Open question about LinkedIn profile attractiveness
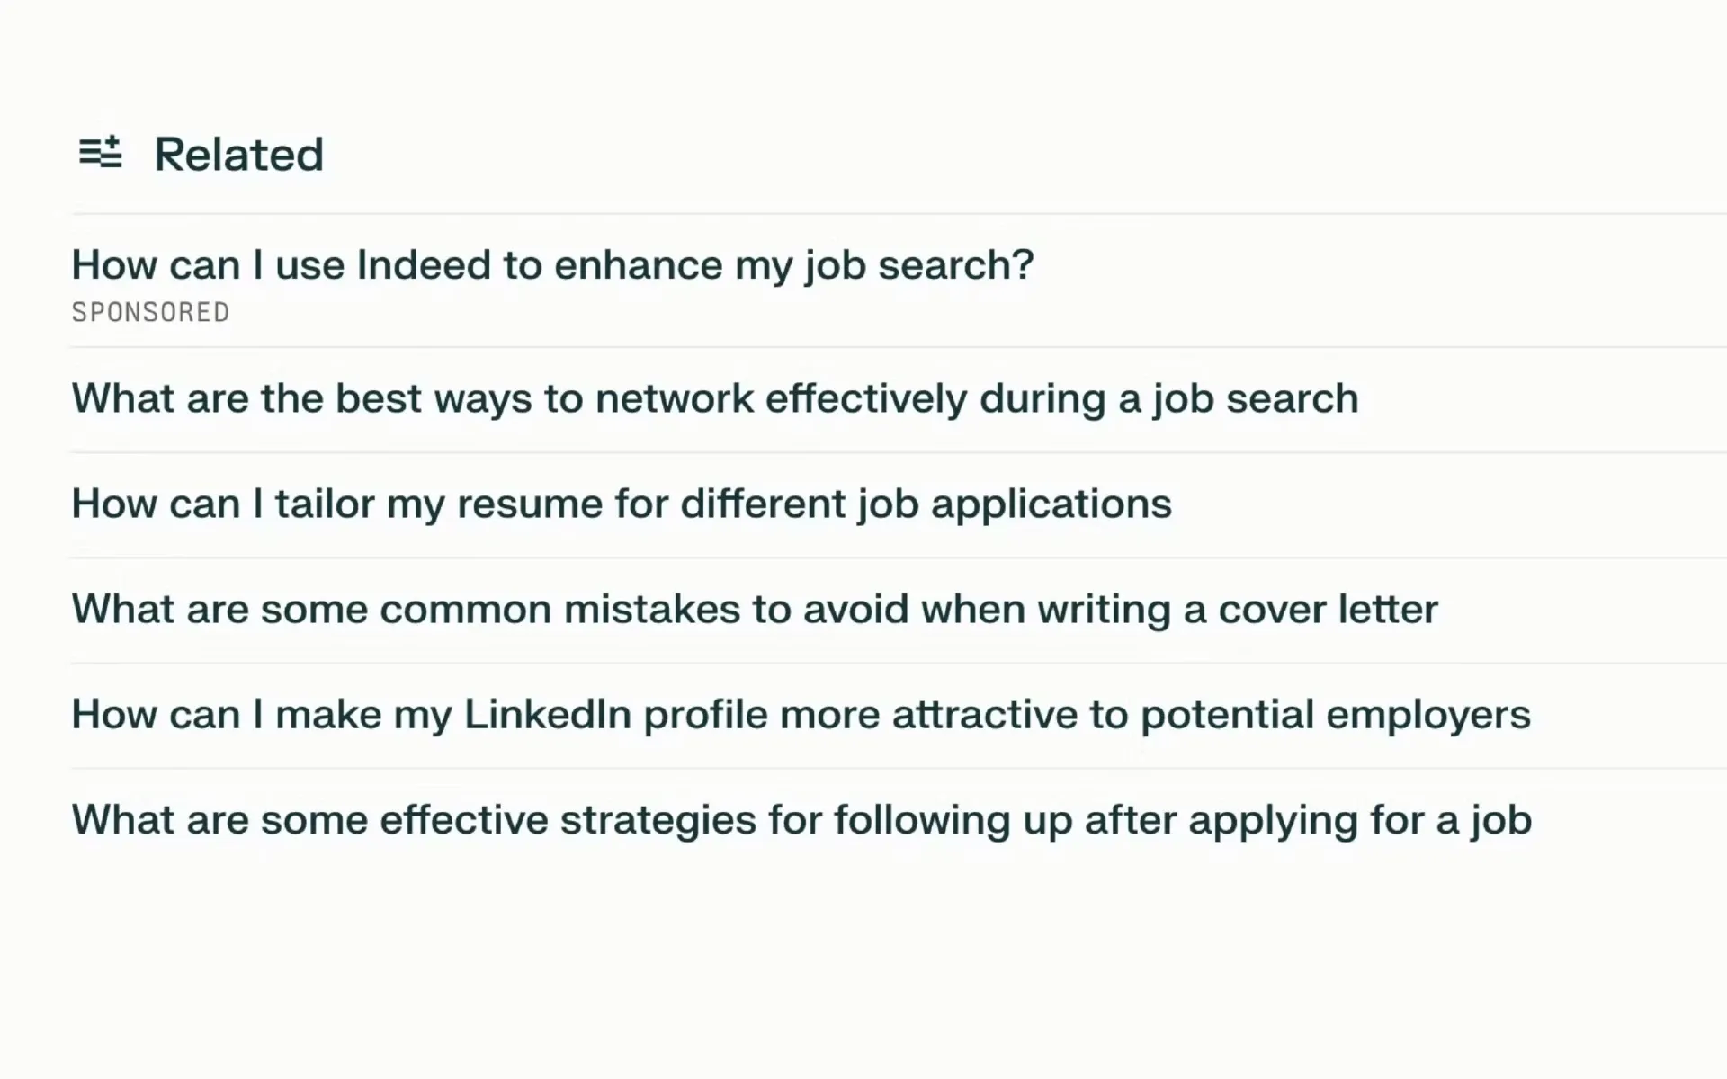This screenshot has height=1079, width=1727. pyautogui.click(x=801, y=715)
